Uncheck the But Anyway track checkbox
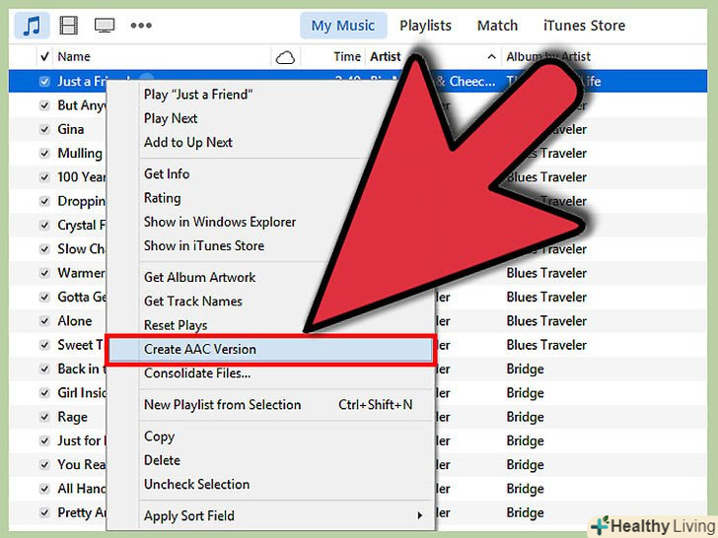Viewport: 718px width, 538px height. [44, 105]
